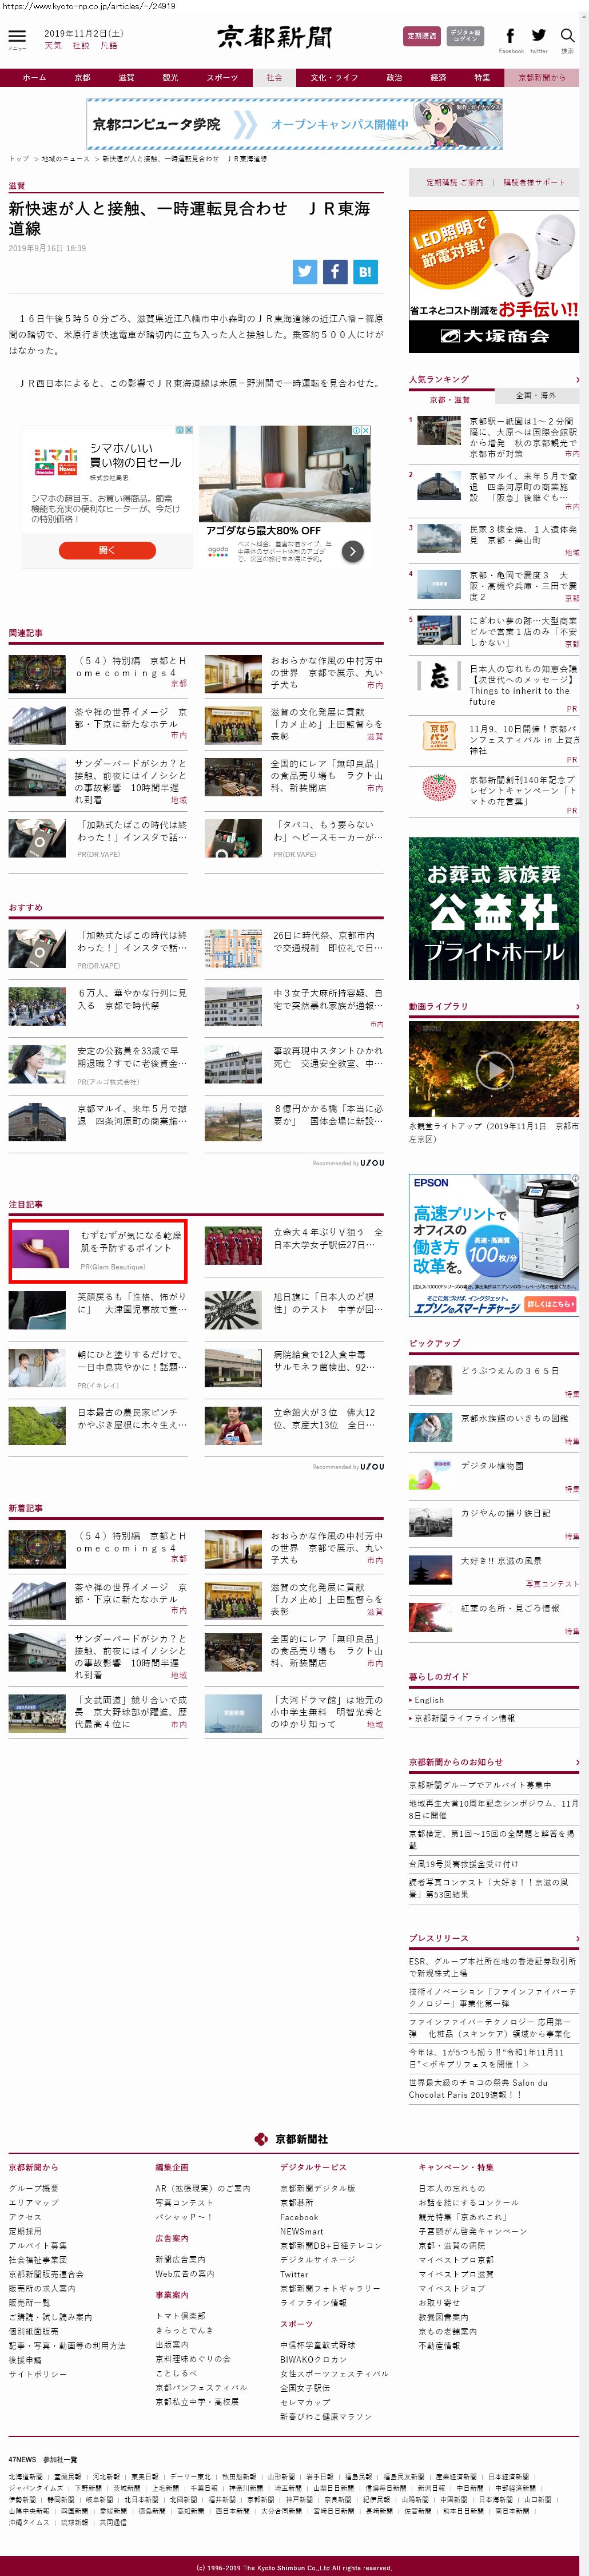Share article via blue Twitter button
The height and width of the screenshot is (2576, 589).
[x=305, y=271]
